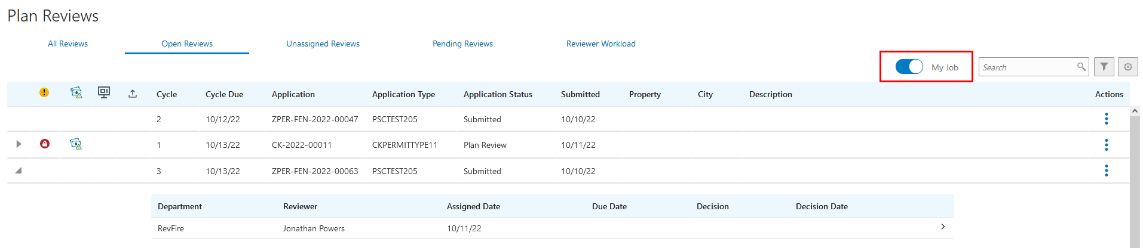
Task: Expand the CK-2022-00011 review row
Action: [x=19, y=144]
